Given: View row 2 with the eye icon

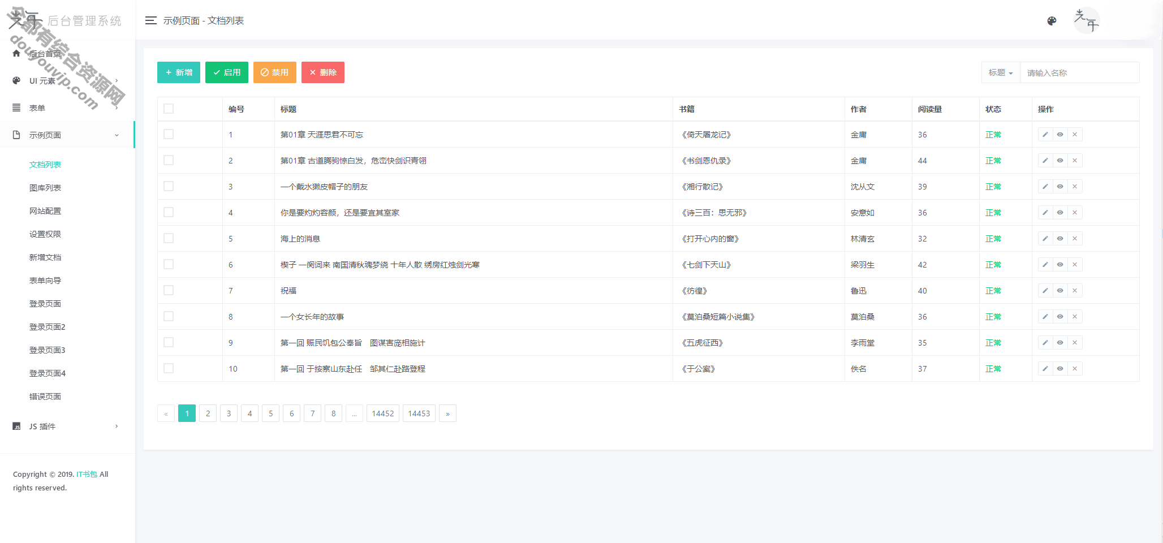Looking at the screenshot, I should (1060, 161).
